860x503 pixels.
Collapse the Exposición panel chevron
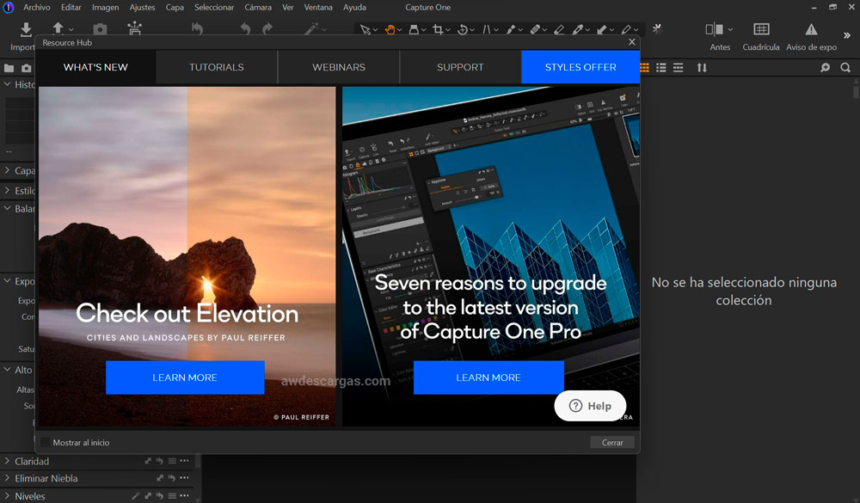pyautogui.click(x=7, y=281)
